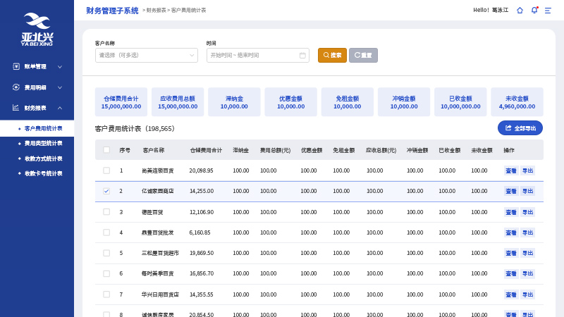Check the box for row 4 鼎昱百货批发
This screenshot has height=317, width=564.
[x=106, y=232]
